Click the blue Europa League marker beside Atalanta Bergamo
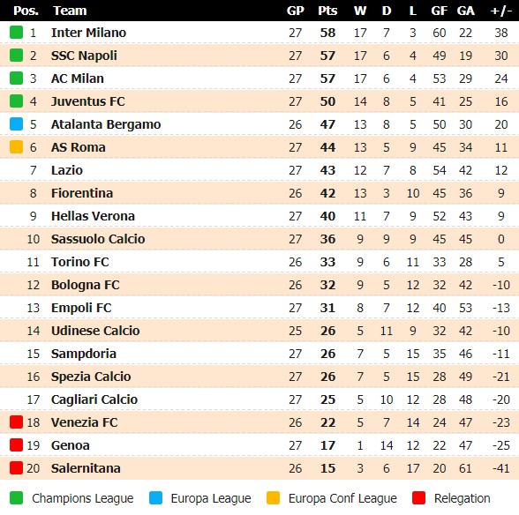This screenshot has width=519, height=515. 16,124
